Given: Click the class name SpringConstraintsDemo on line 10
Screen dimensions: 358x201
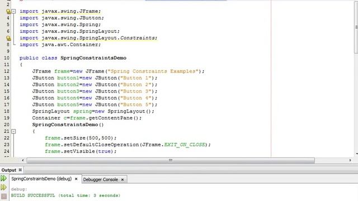Looking at the screenshot, I should coord(93,58).
